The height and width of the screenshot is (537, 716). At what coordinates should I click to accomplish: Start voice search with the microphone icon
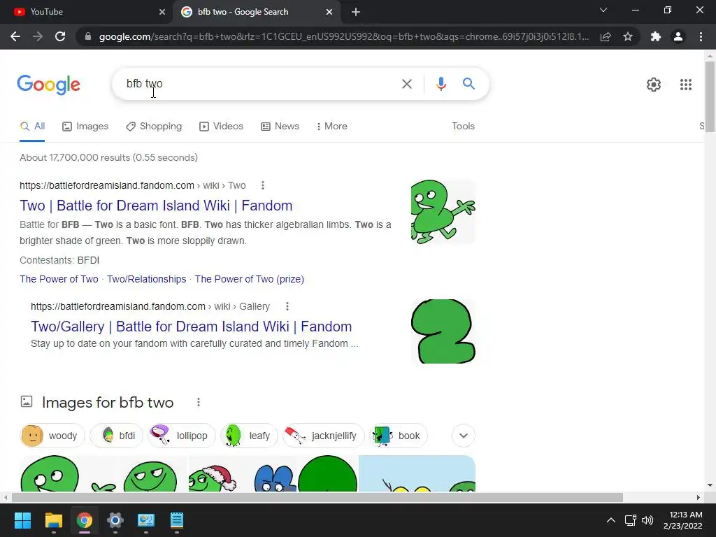coord(441,84)
